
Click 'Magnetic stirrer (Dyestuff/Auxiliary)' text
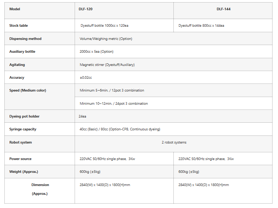coord(107,65)
